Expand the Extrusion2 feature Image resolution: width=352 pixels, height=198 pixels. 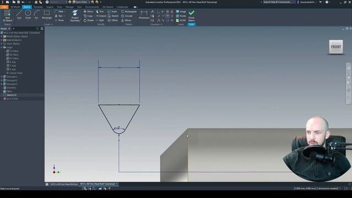click(x=2, y=80)
